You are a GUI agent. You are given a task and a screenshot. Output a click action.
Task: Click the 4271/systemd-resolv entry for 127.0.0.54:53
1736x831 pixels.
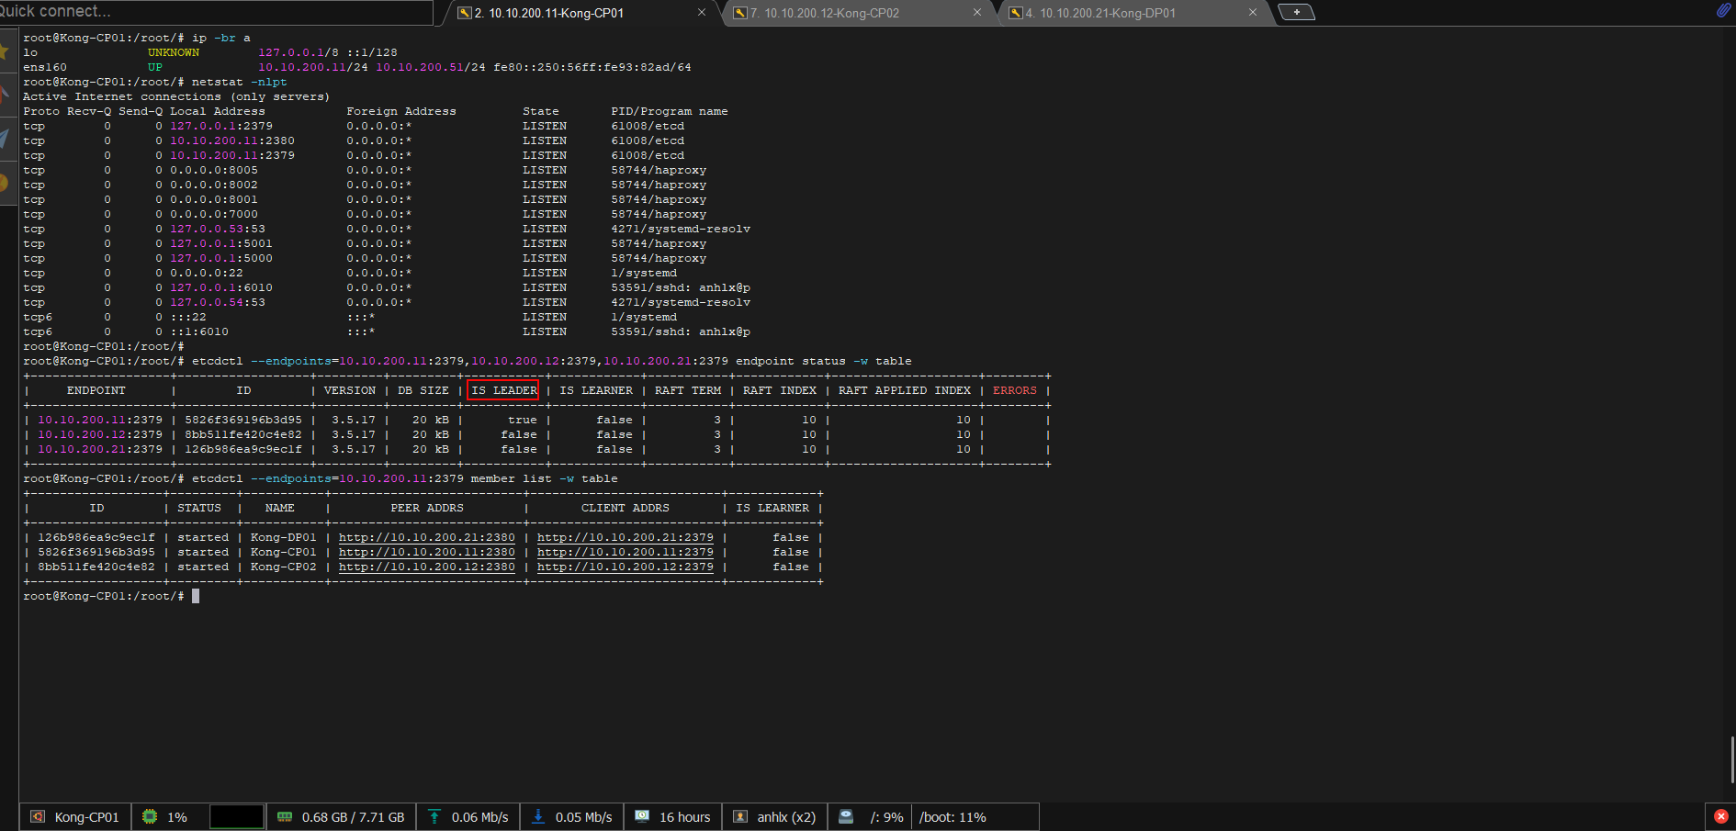[x=681, y=302]
